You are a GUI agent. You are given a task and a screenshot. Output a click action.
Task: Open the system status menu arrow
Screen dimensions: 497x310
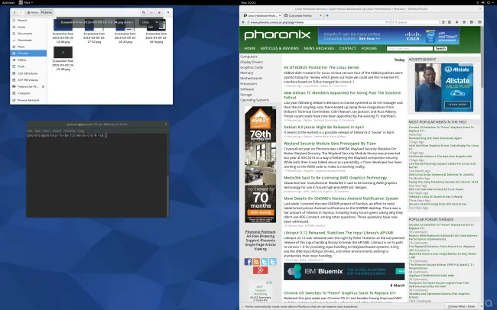tap(493, 2)
